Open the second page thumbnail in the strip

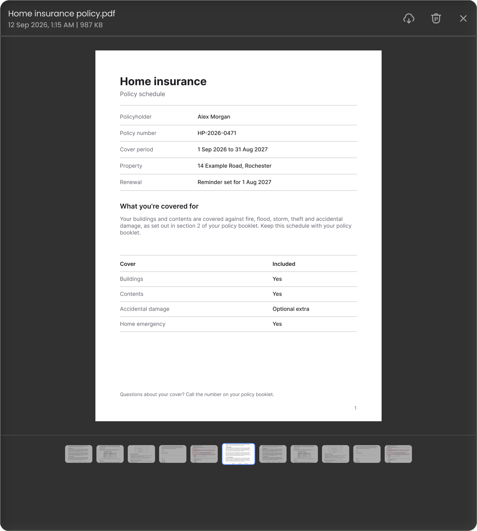tap(110, 454)
